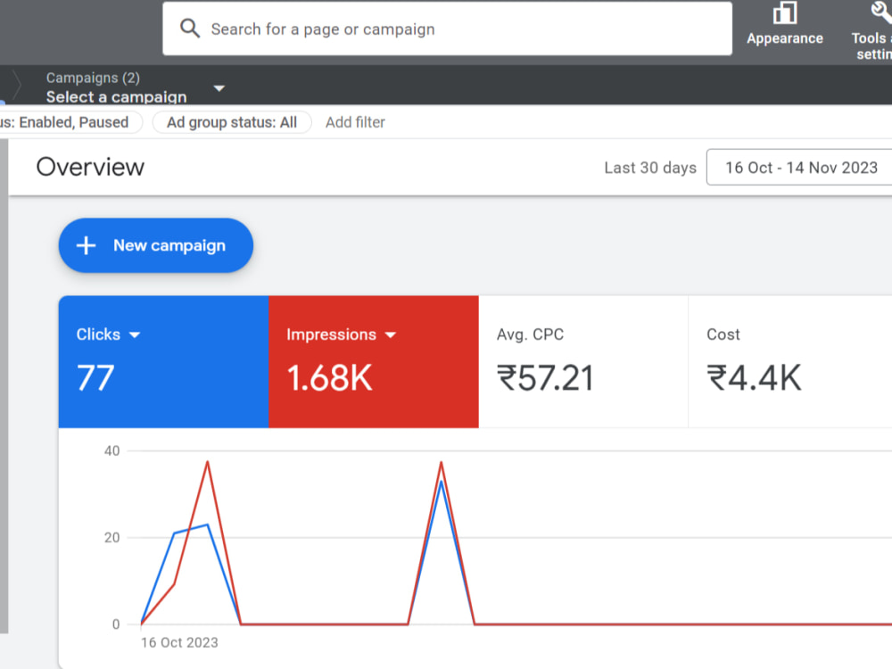Click the 77 clicks value
This screenshot has height=669, width=892.
click(x=95, y=378)
